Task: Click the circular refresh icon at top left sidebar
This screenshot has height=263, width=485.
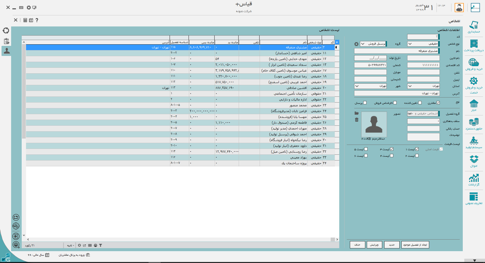Action: [x=6, y=30]
